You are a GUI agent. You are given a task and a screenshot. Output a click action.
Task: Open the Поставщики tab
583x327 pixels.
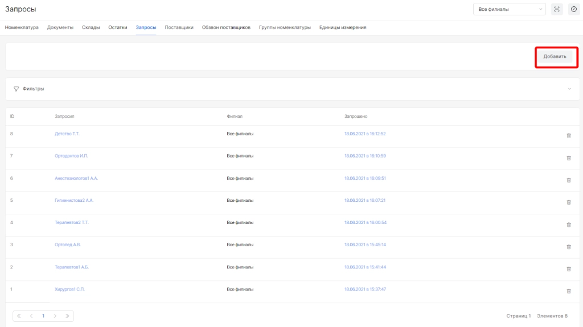179,27
